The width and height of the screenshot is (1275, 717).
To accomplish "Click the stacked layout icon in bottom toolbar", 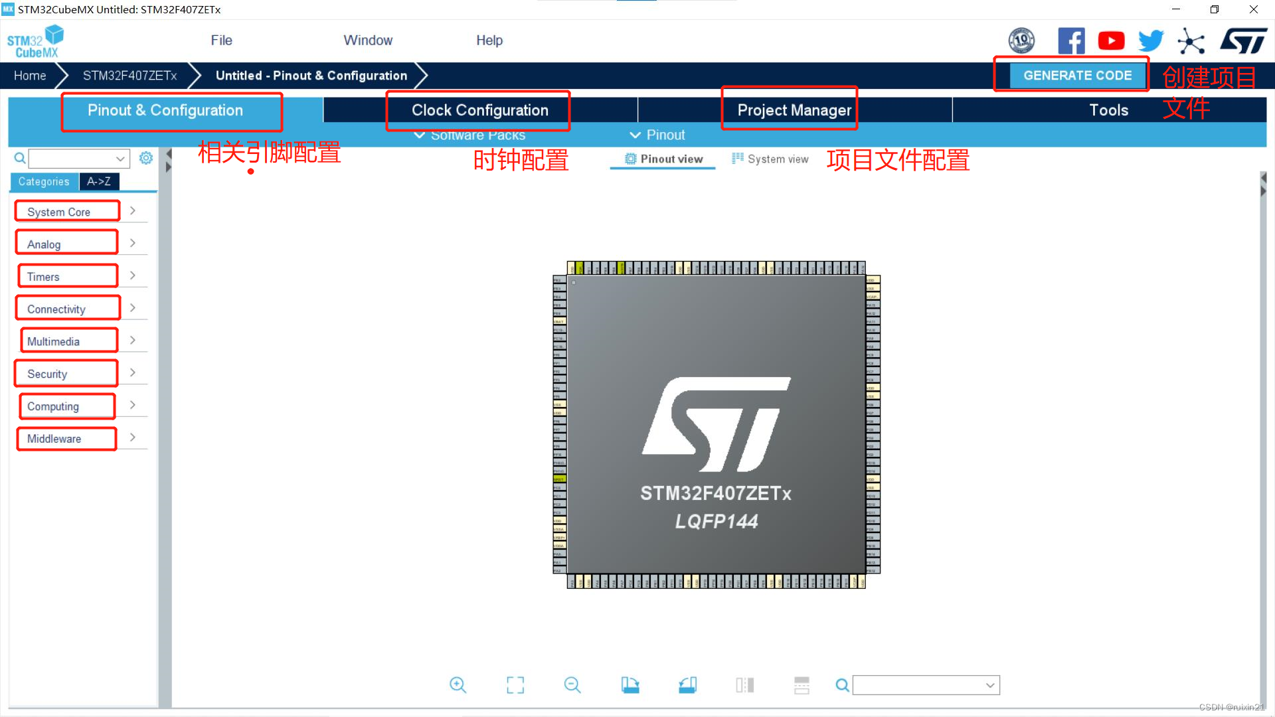I will (x=802, y=685).
